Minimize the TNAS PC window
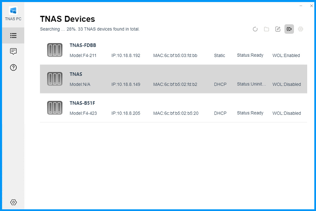The width and height of the screenshot is (316, 211). point(301,6)
